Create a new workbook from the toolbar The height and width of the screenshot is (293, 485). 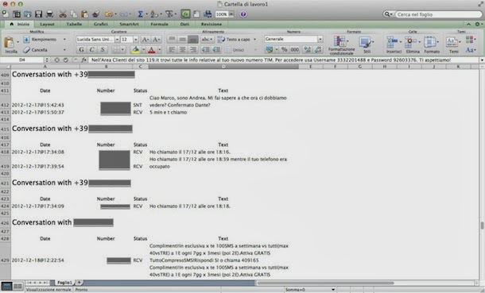pyautogui.click(x=6, y=13)
